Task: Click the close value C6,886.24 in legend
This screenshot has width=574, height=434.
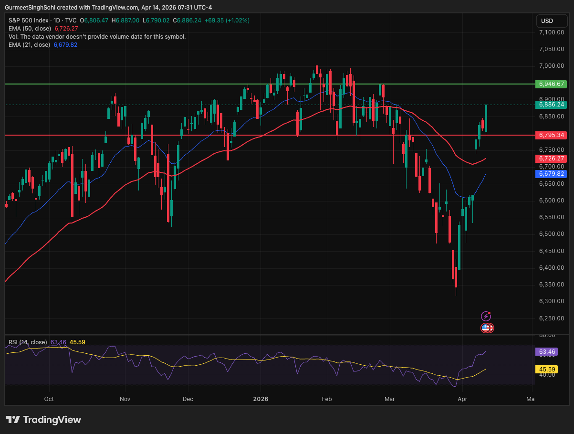Action: [x=187, y=21]
